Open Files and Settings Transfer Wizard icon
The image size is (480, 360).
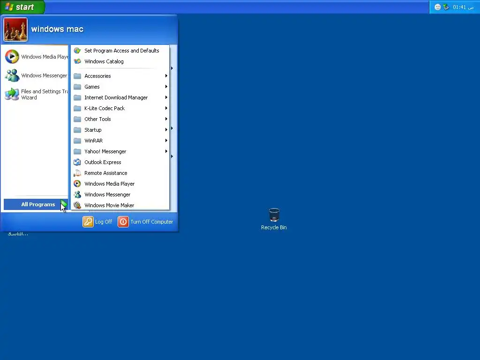tap(12, 94)
